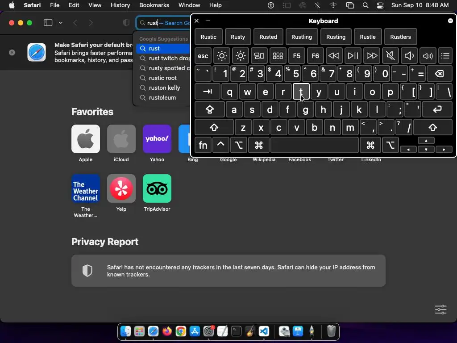Screen dimensions: 457x343
Task: Tap the delete backspace key
Action: point(440,74)
